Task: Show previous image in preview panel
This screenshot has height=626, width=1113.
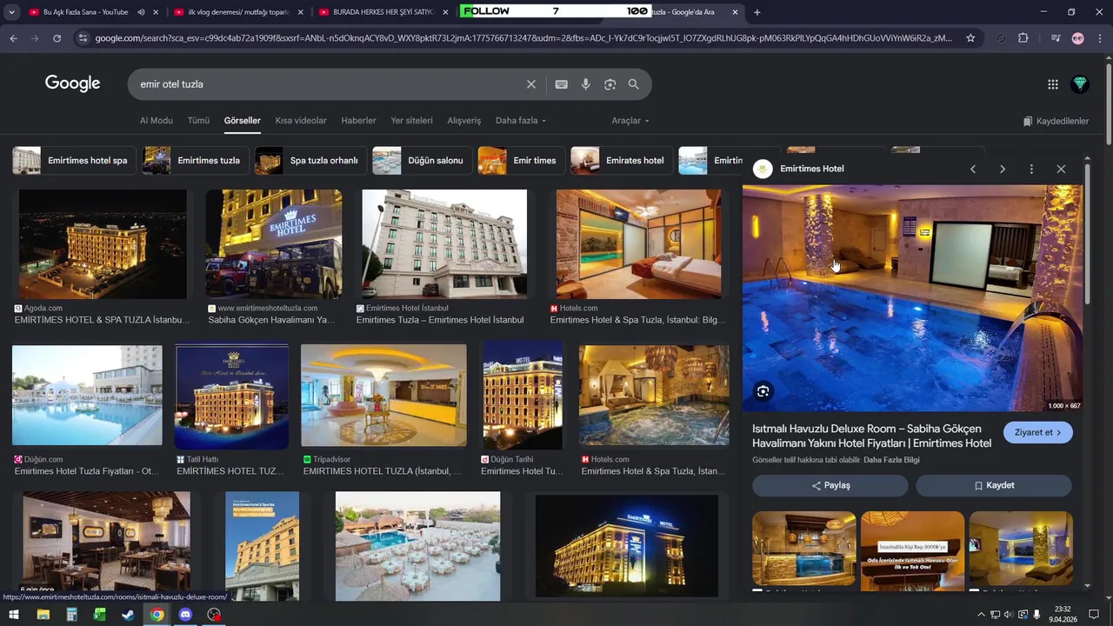Action: click(x=973, y=169)
